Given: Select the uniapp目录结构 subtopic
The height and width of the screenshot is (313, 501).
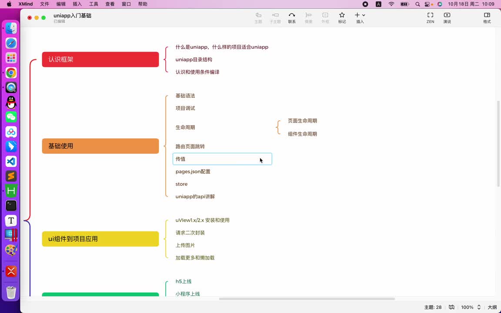Looking at the screenshot, I should coord(194,60).
